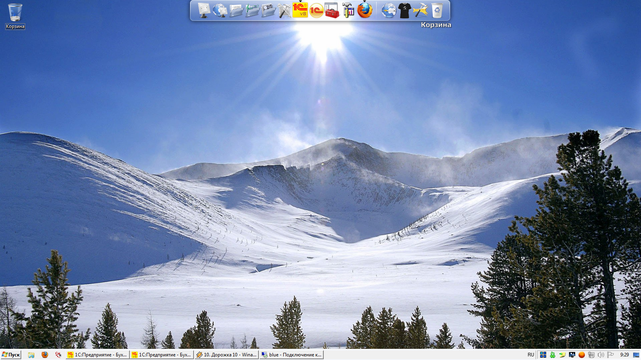641x360 pixels.
Task: Launch Firefox from taskbar quick launch
Action: point(45,355)
